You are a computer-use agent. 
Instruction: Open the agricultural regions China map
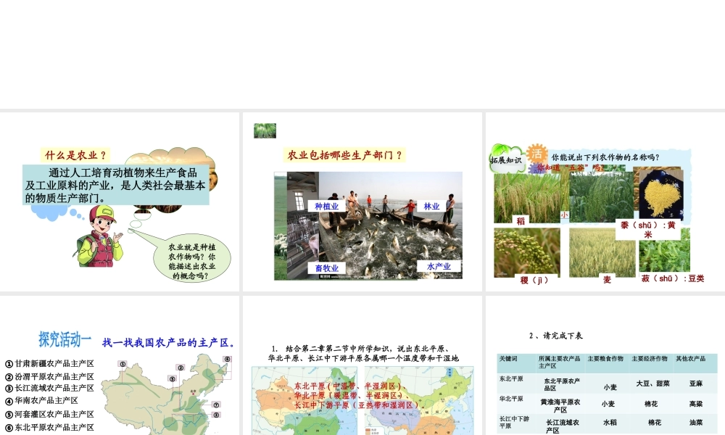[x=167, y=394]
